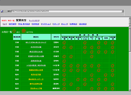Click the 関東地方 page title
This screenshot has width=131, height=95.
21,20
